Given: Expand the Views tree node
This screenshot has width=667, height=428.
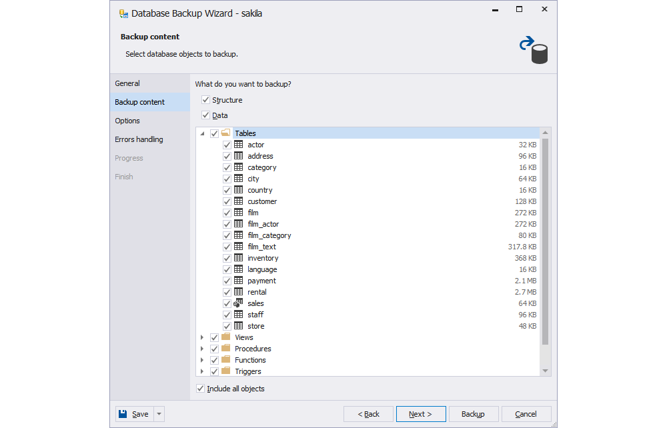Looking at the screenshot, I should tap(203, 337).
